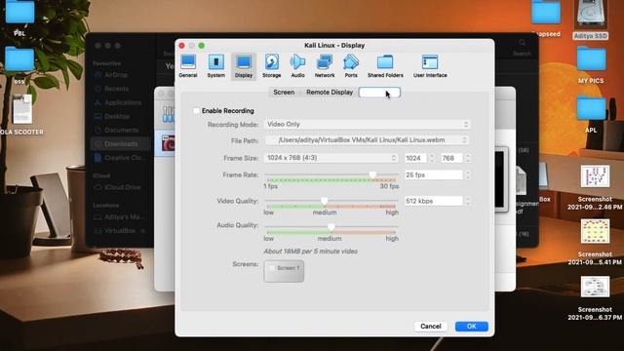Tick the Enable Recording checkbox
The width and height of the screenshot is (624, 351).
pos(196,110)
